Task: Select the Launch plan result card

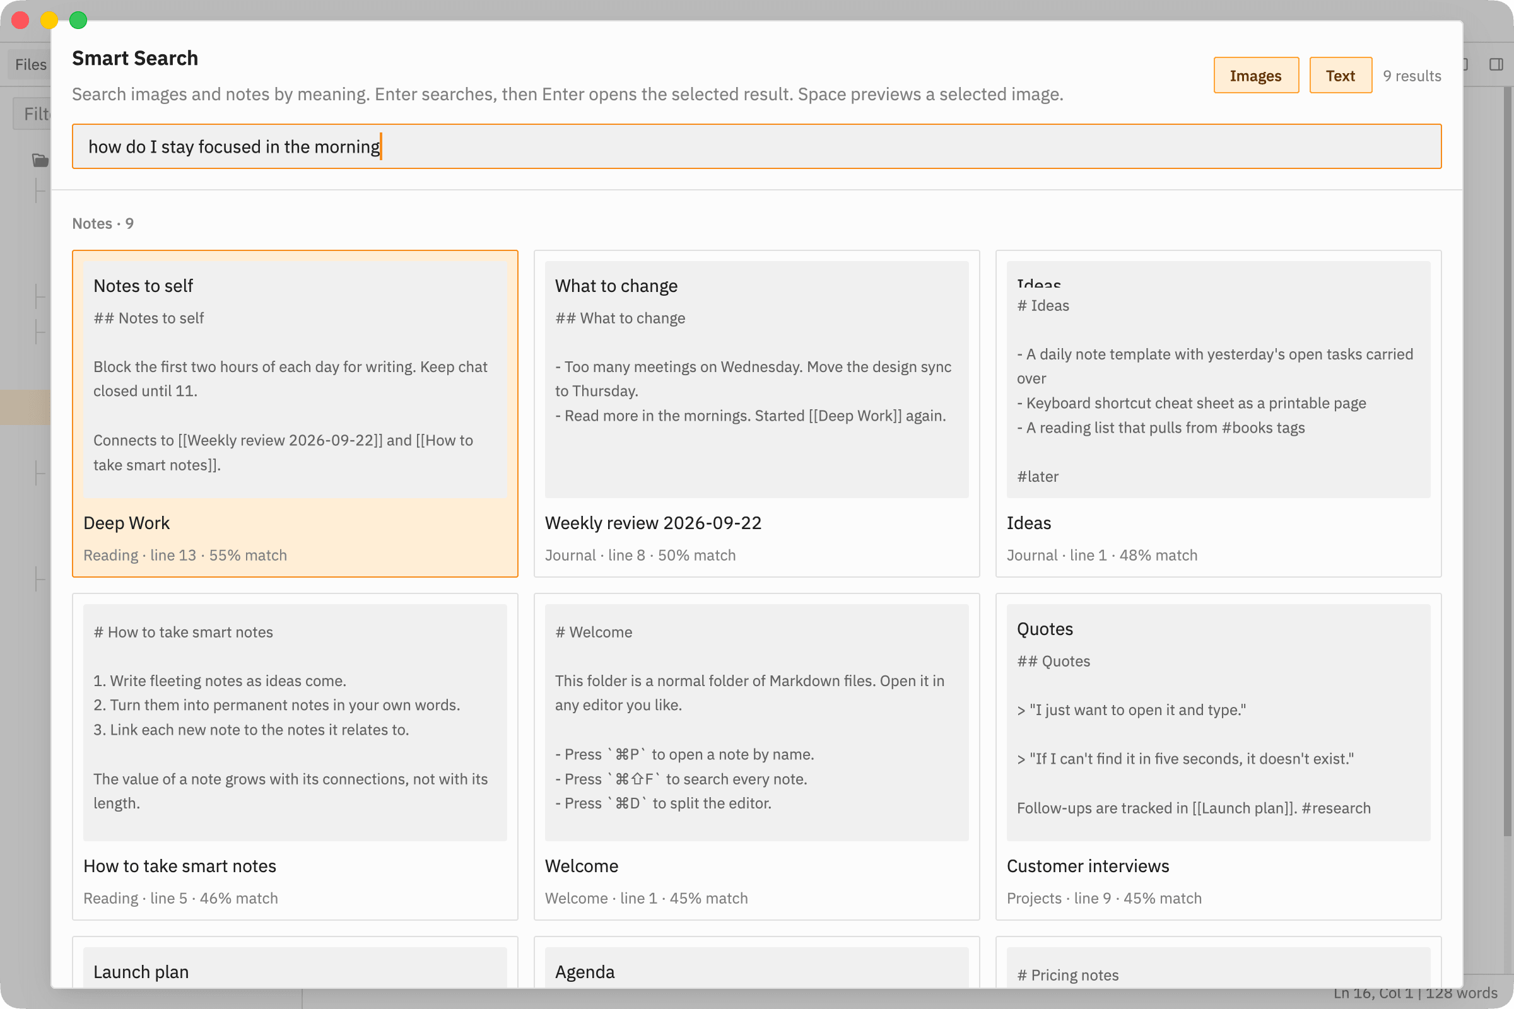Action: (295, 962)
